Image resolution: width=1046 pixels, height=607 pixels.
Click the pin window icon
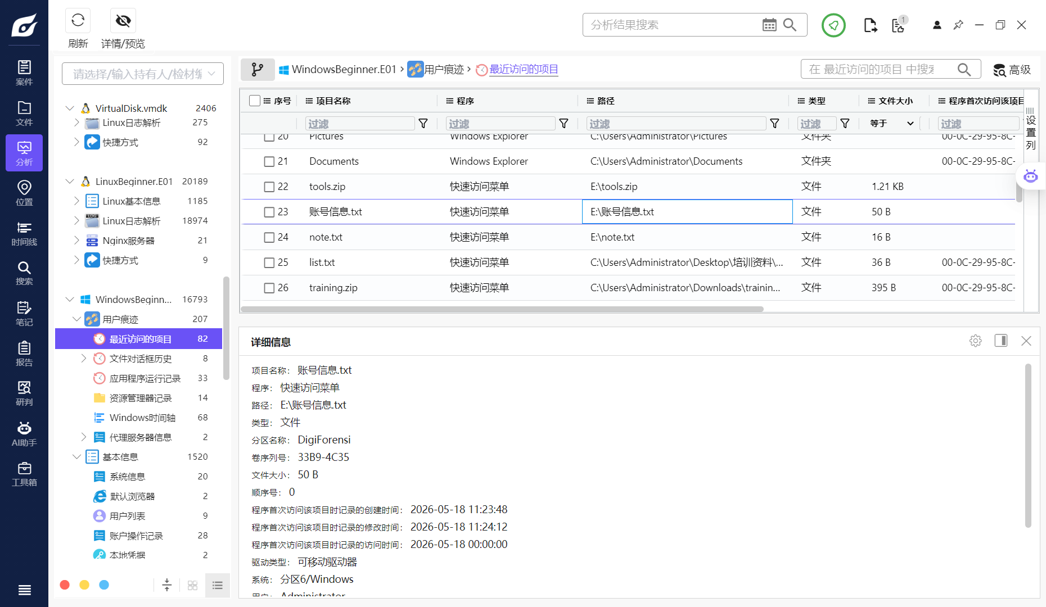[958, 25]
